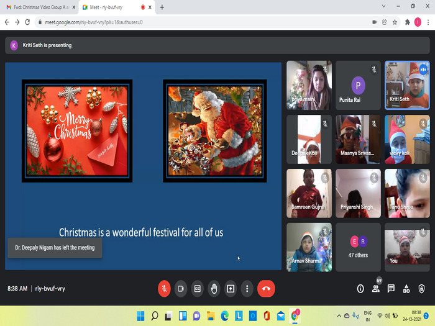View site information lock icon

click(40, 22)
